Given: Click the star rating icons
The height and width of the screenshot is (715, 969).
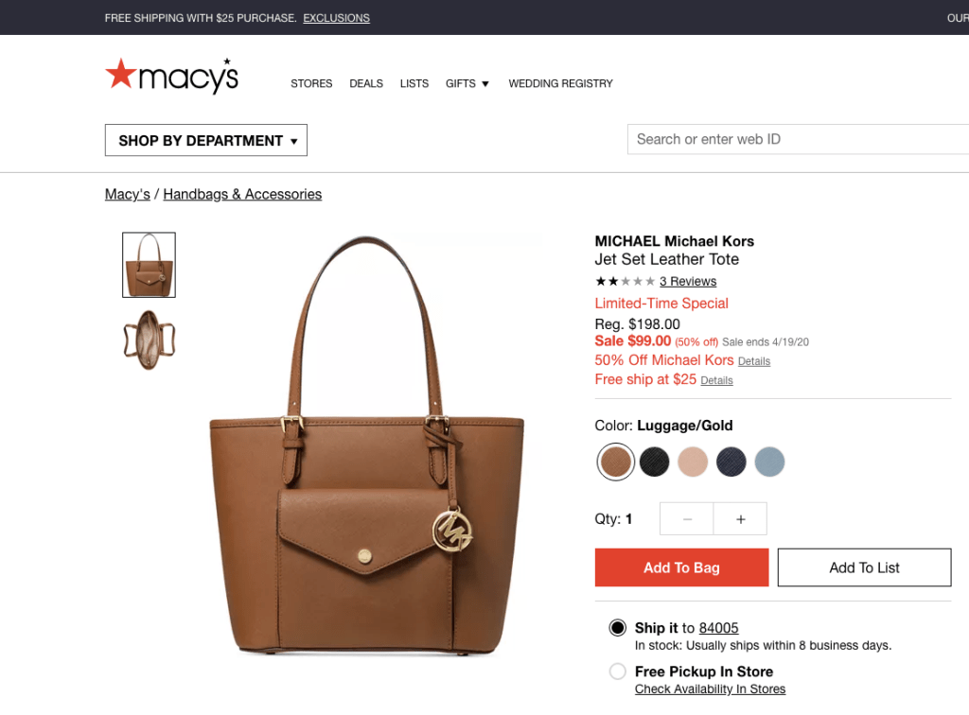Looking at the screenshot, I should (625, 282).
